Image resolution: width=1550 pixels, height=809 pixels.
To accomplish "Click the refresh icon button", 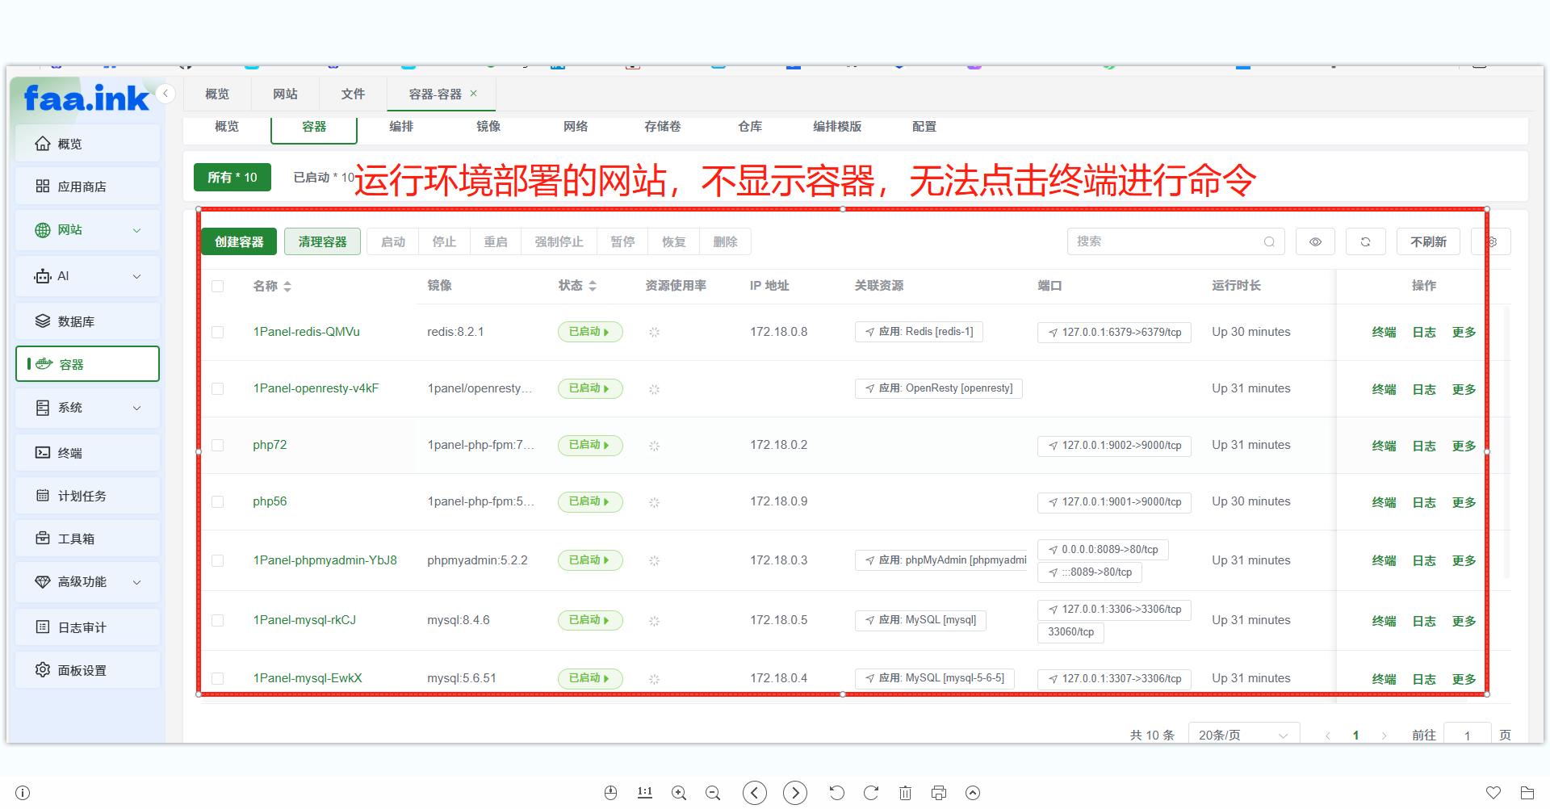I will (1365, 241).
